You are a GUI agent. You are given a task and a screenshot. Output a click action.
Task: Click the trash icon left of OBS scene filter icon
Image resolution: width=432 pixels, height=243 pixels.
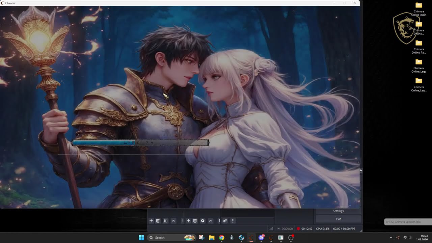coord(158,221)
